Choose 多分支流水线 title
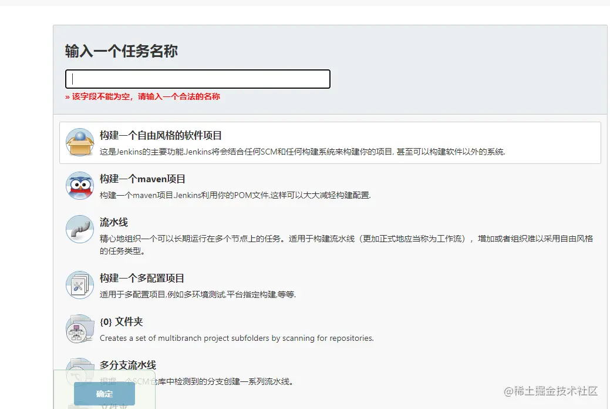 click(127, 365)
